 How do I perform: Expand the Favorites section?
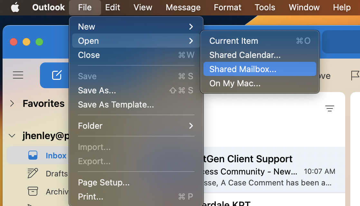(12, 103)
